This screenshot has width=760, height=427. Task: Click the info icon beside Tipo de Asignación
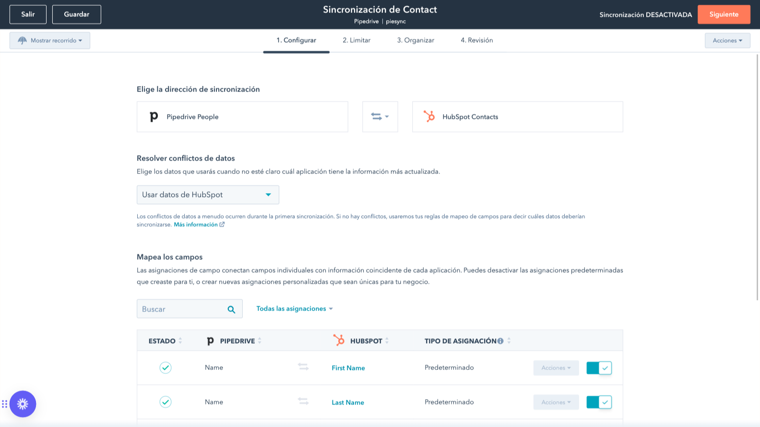pos(500,341)
